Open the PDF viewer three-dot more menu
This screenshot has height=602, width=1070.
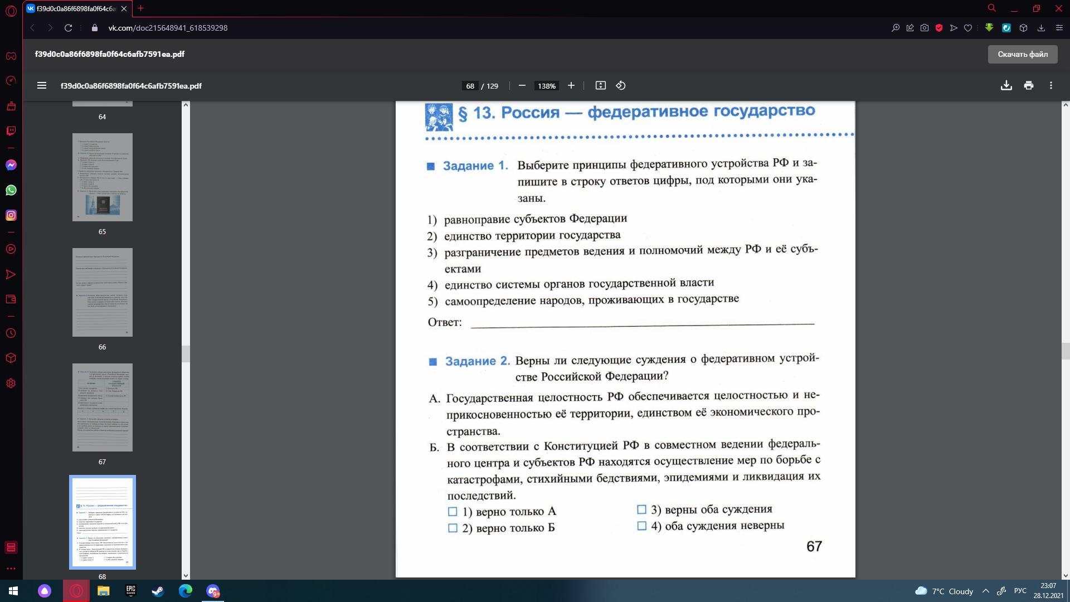(x=1050, y=85)
